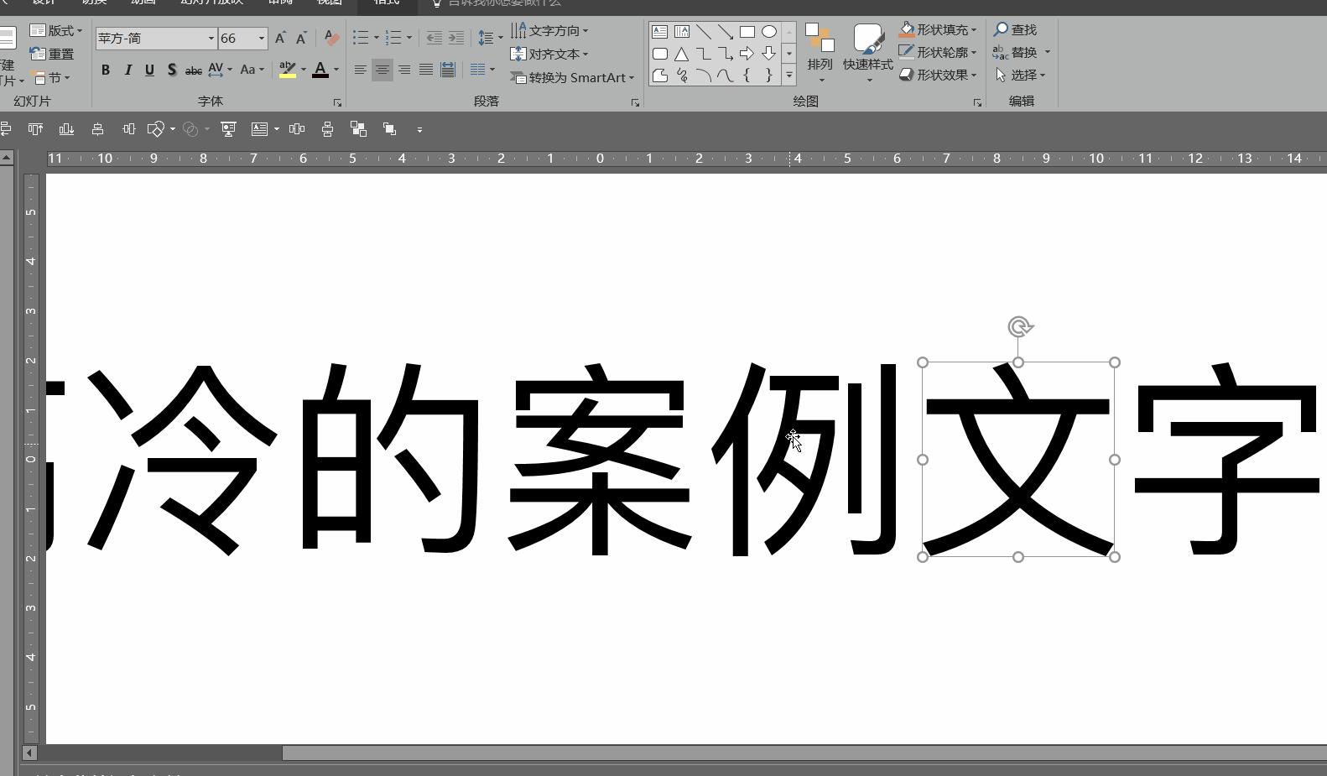
Task: Choose the right block arrow shape
Action: pos(747,54)
